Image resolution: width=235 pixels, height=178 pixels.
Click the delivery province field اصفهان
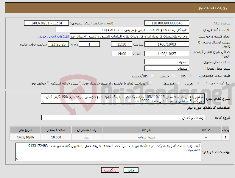[167, 62]
